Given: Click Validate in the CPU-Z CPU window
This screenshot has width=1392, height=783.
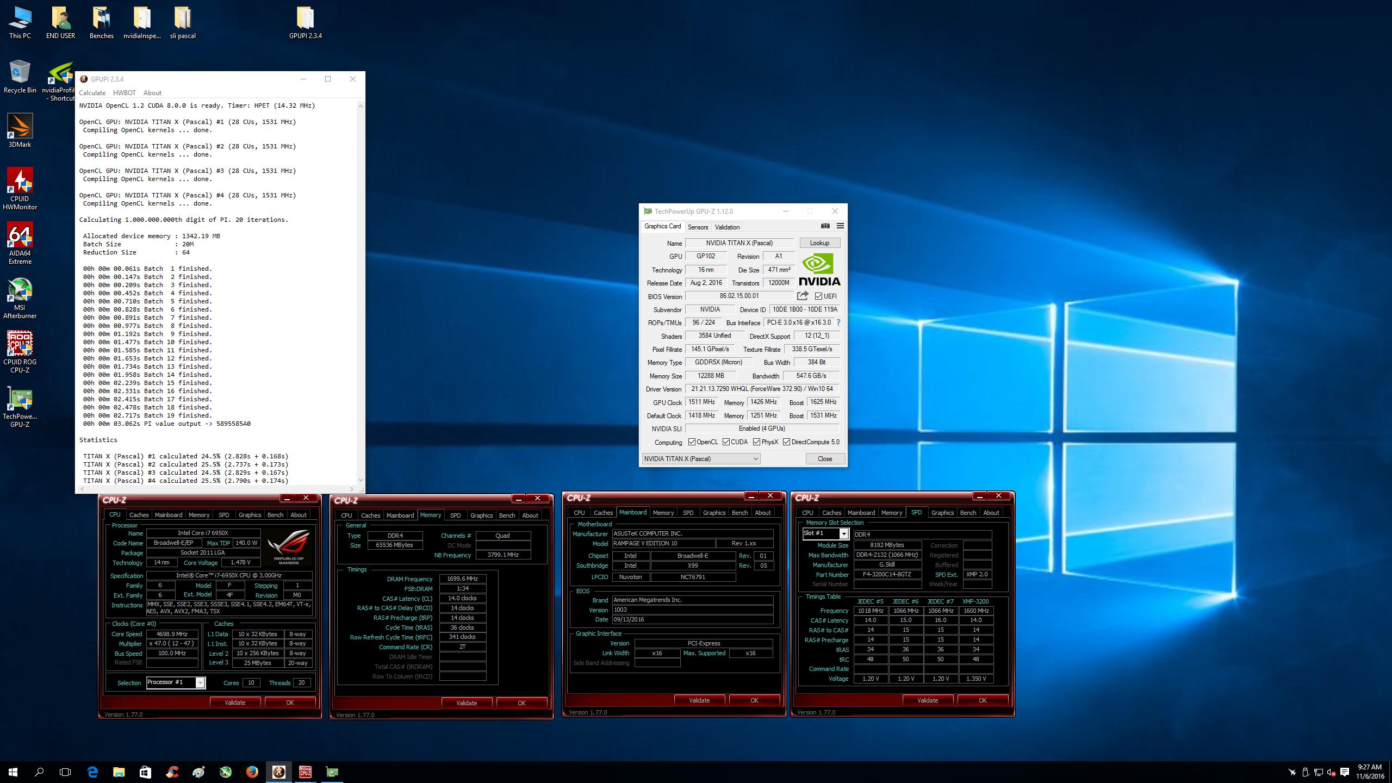Looking at the screenshot, I should click(235, 703).
